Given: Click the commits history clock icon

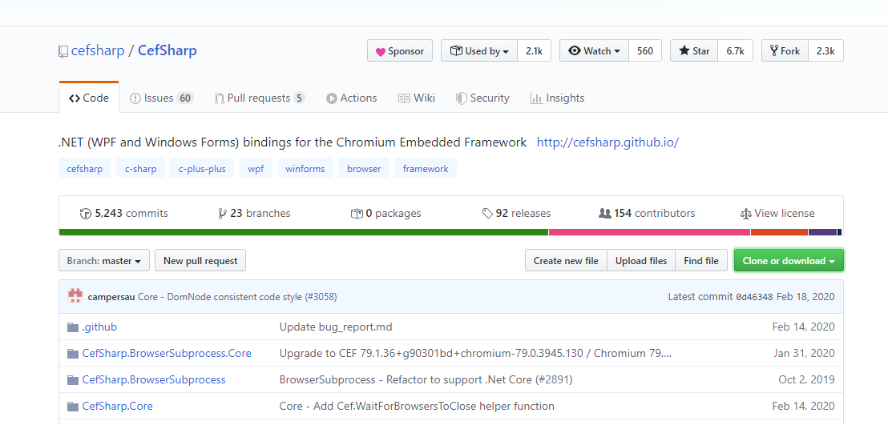Looking at the screenshot, I should [86, 214].
